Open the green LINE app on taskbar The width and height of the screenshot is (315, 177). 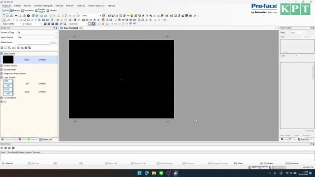[161, 173]
